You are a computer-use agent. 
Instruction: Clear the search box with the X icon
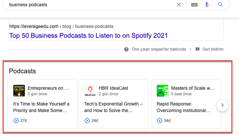[x=179, y=5]
